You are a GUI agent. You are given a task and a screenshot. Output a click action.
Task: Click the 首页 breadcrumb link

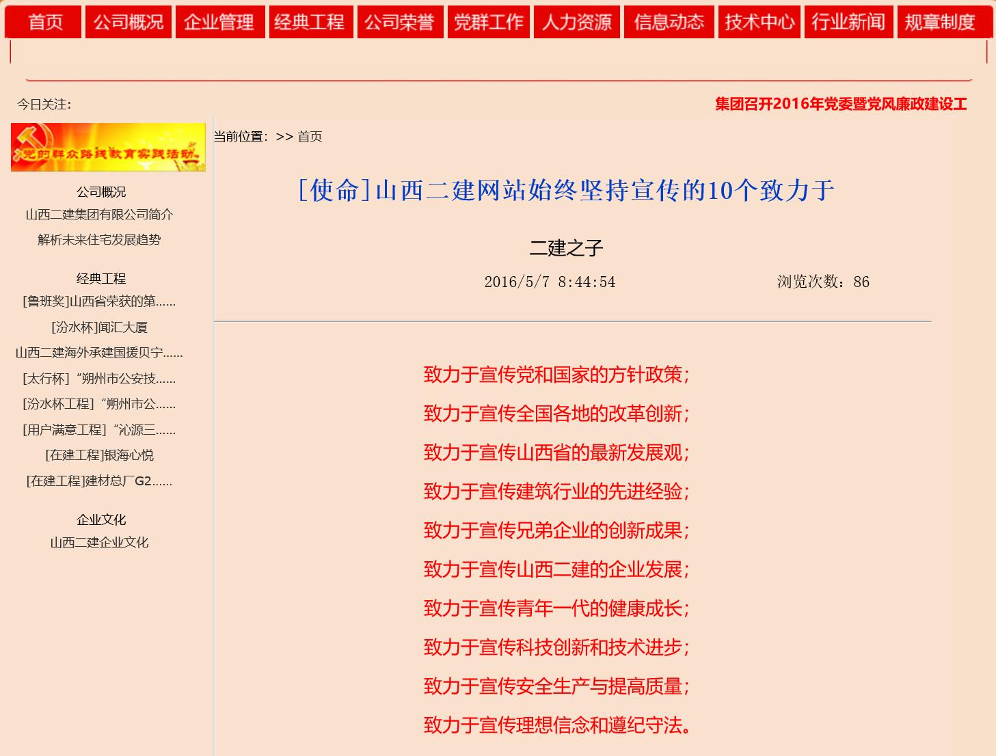(x=310, y=137)
